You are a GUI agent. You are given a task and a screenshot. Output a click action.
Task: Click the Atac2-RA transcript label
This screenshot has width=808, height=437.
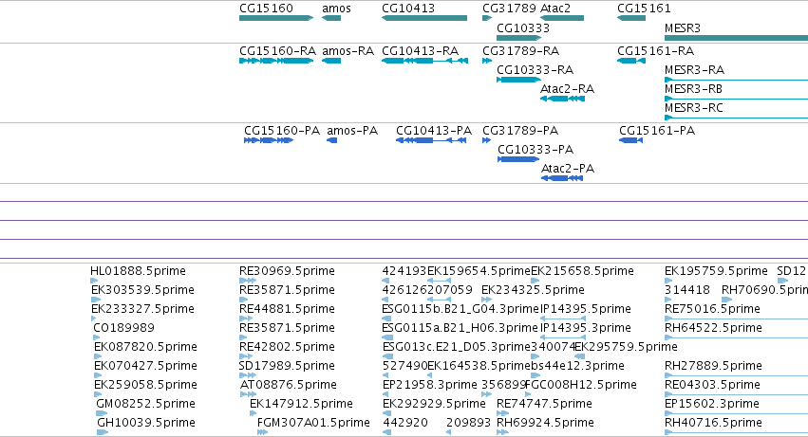click(567, 89)
